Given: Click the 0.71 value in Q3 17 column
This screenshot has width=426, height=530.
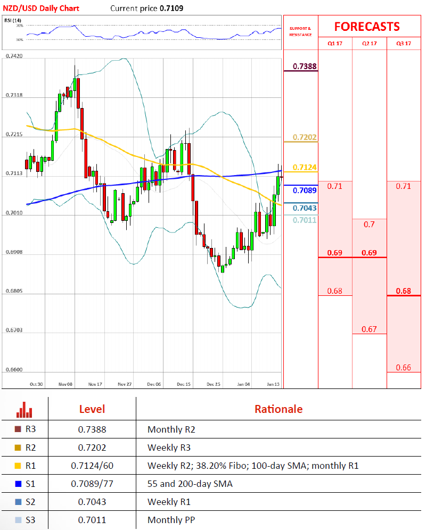Looking at the screenshot, I should [404, 186].
